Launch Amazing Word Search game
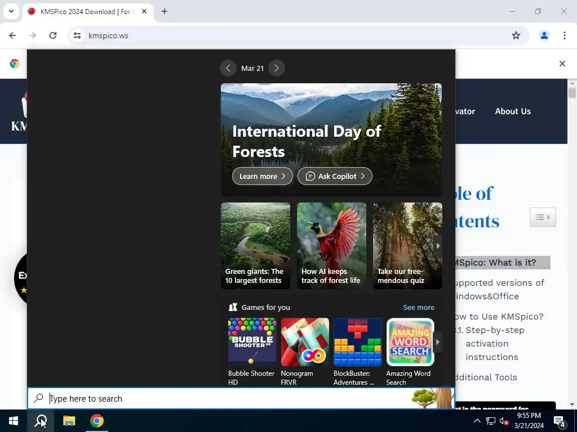Viewport: 577px width, 432px height. 410,352
